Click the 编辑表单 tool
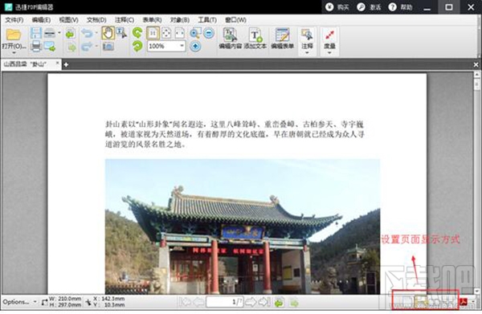Viewport: 482px width, 314px height. pos(283,39)
